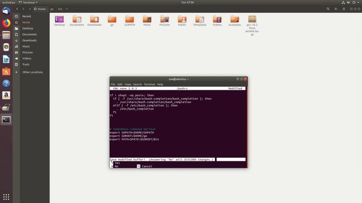Select the bin breadcrumb in the path bar

60,9
